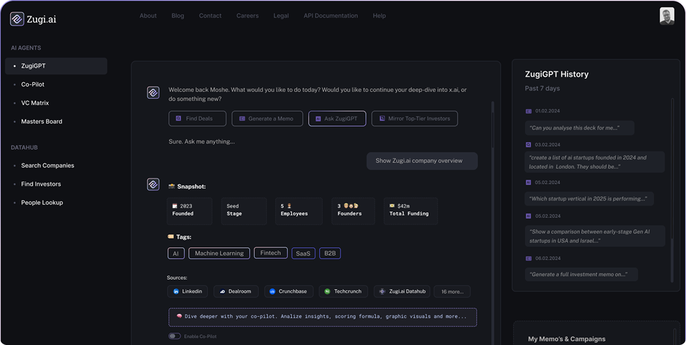Click the Crunchbase logo icon
686x345 pixels.
point(273,291)
